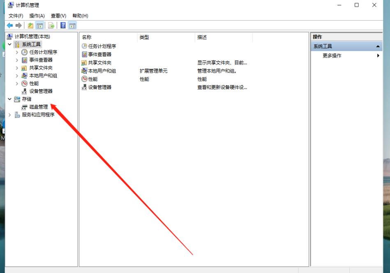
Task: Click the Forward arrow toolbar icon
Action: (x=18, y=25)
